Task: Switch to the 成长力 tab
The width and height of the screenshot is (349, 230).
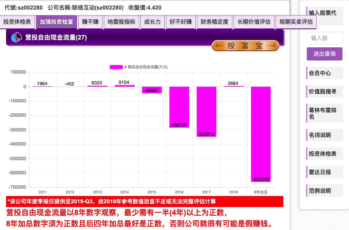Action: (x=153, y=22)
